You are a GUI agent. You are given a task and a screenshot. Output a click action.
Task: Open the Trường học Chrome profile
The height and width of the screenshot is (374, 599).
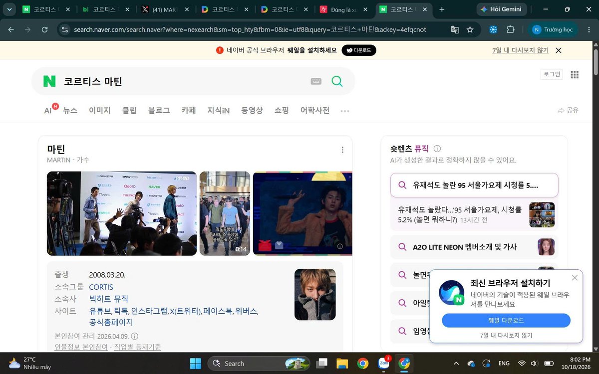tap(553, 29)
